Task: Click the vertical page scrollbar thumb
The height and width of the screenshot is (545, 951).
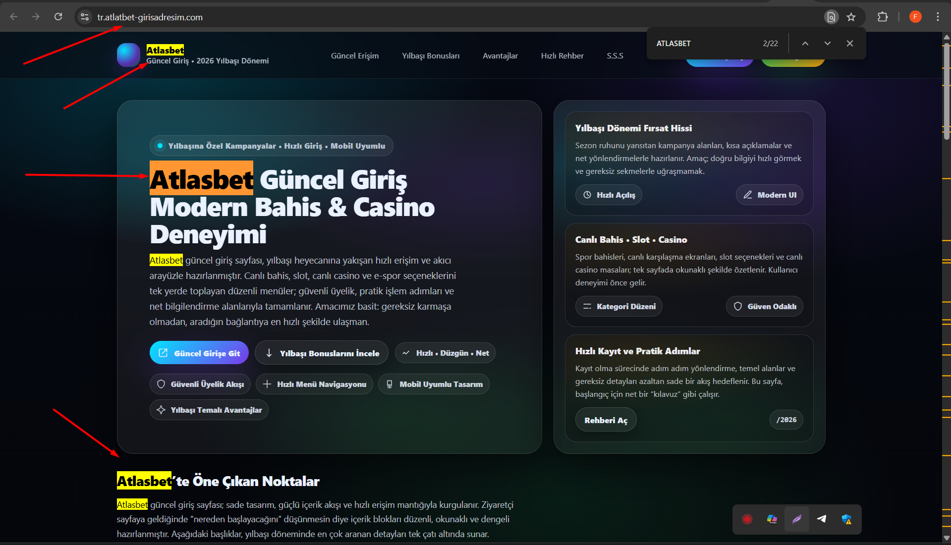Action: click(947, 92)
